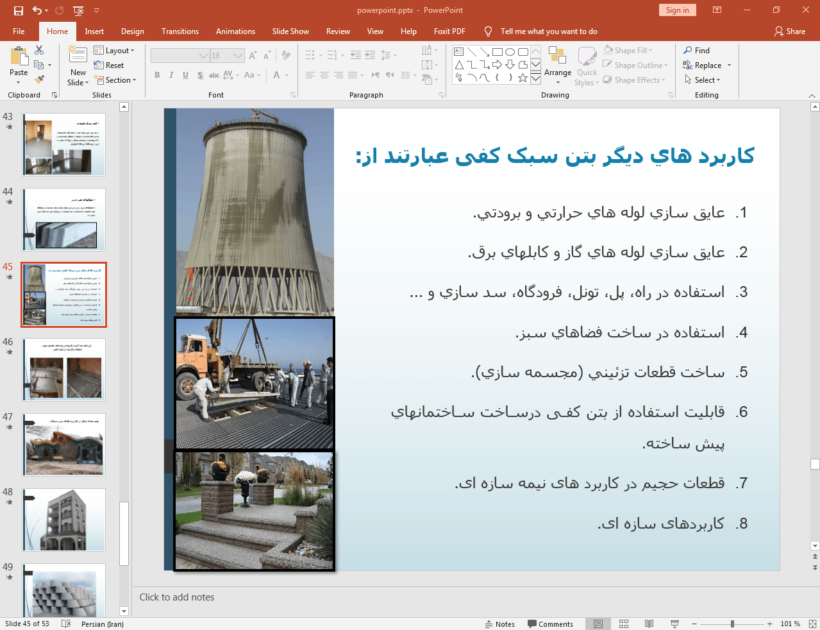Click the Share button
Image resolution: width=820 pixels, height=630 pixels.
click(x=789, y=31)
